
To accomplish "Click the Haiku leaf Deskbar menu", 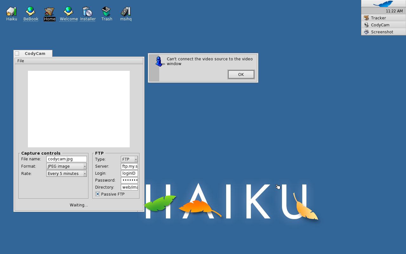I will tap(383, 4).
